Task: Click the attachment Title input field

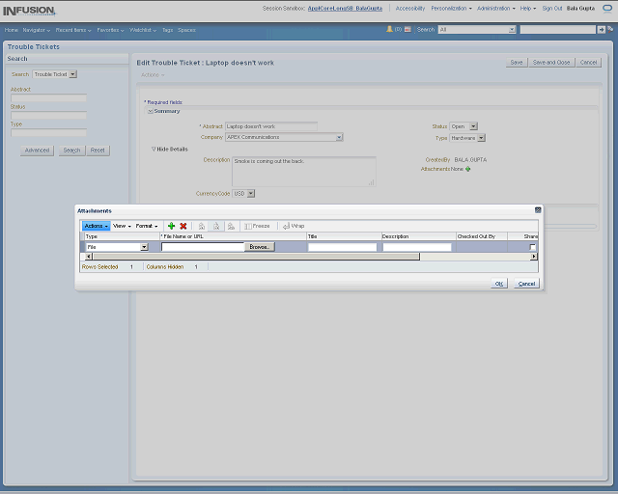Action: [x=342, y=247]
